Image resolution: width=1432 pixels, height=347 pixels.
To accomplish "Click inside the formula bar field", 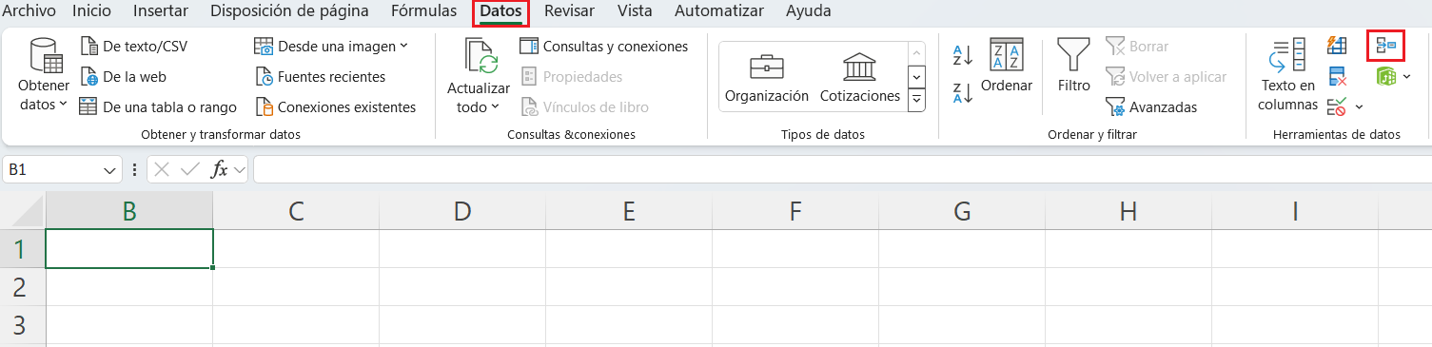I will (x=841, y=170).
